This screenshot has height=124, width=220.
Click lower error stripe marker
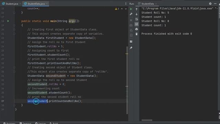pos(127,86)
